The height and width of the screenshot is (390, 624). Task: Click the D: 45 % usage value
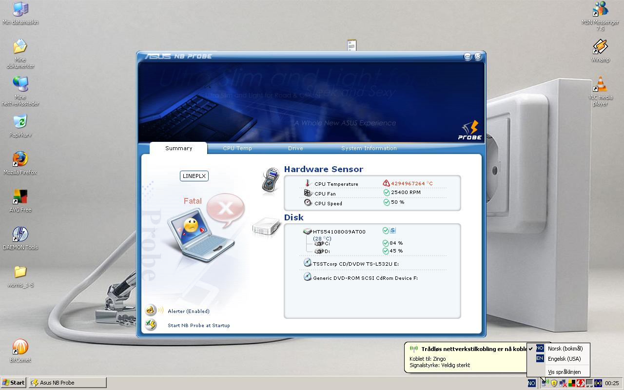[396, 251]
